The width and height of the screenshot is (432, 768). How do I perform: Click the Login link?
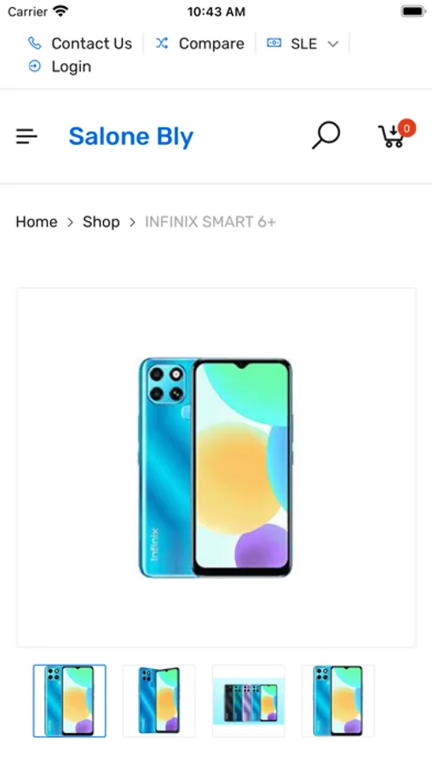(x=72, y=67)
